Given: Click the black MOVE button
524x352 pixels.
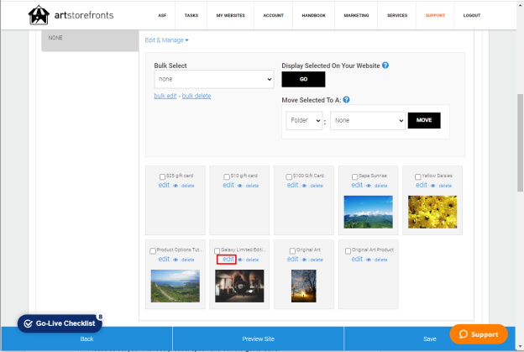Looking at the screenshot, I should point(424,120).
